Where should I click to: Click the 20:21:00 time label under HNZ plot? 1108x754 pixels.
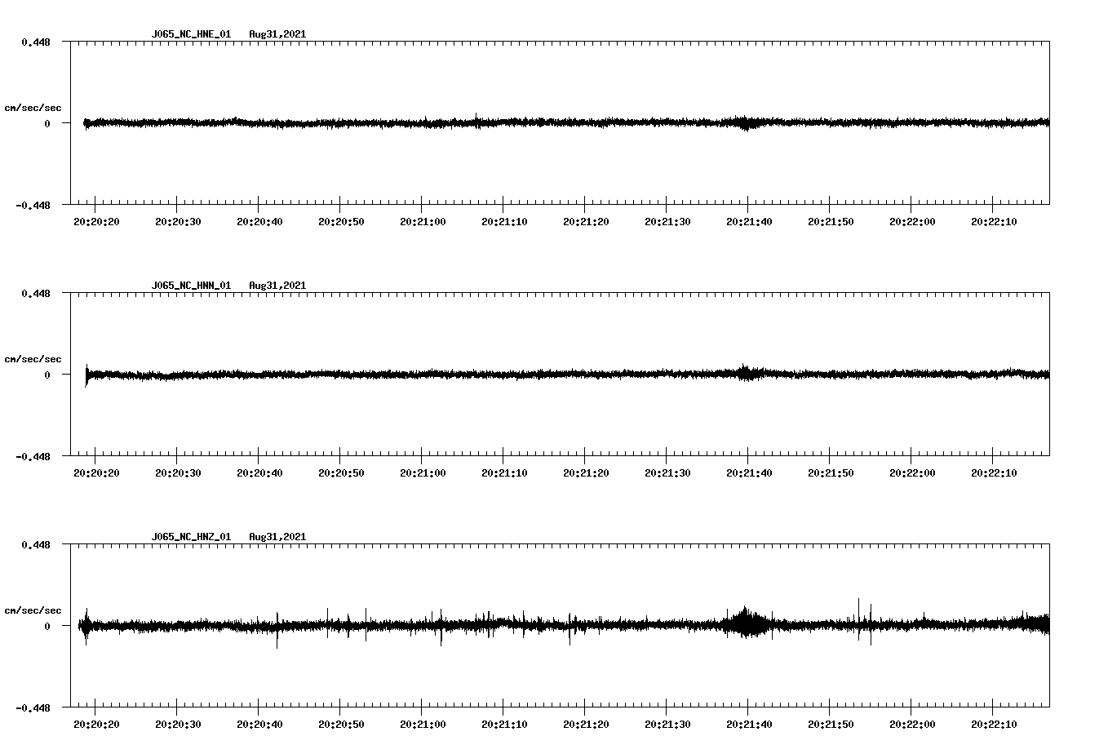(x=423, y=725)
